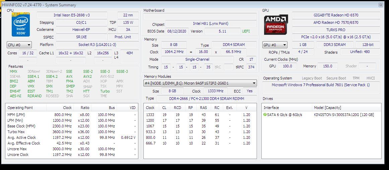The height and width of the screenshot is (170, 389).
Task: Click the 135 W TDP value
Action: coord(128,22)
